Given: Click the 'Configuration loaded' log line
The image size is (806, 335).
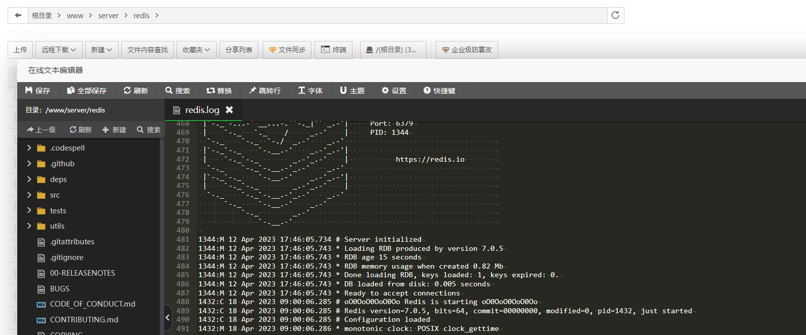Looking at the screenshot, I should (314, 320).
